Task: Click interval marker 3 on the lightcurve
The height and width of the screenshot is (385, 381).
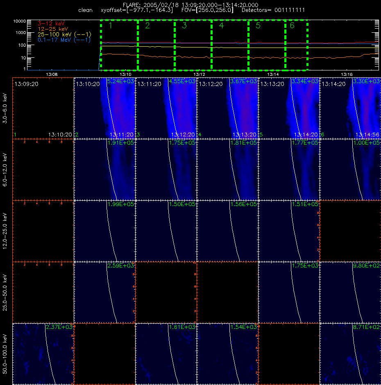Action: pyautogui.click(x=184, y=25)
